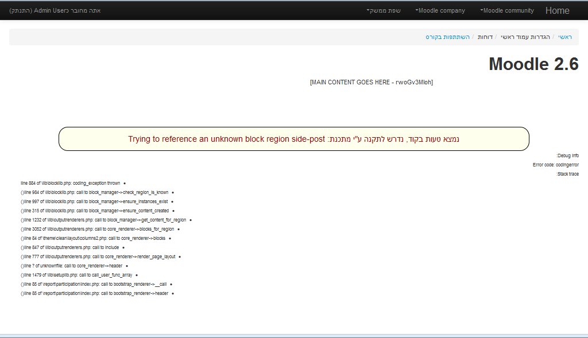The image size is (588, 338).
Task: Click unknownfile core_renderer header trace entry
Action: pos(72,266)
